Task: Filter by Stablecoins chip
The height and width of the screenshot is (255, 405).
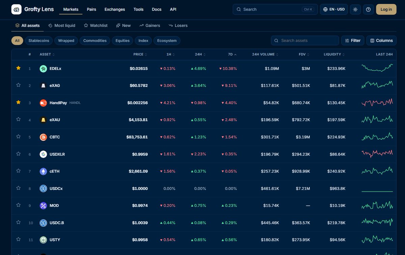Action: click(38, 40)
